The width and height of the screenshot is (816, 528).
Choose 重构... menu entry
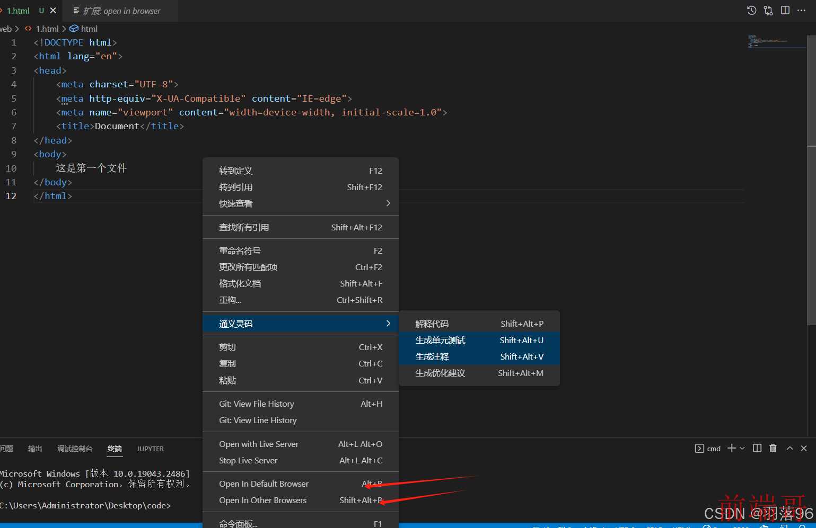[x=301, y=300]
